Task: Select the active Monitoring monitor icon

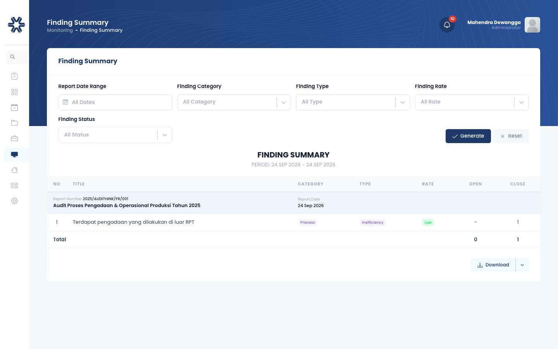Action: tap(14, 154)
